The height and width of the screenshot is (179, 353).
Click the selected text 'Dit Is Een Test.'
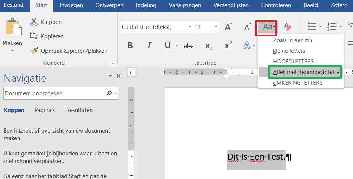[256, 157]
